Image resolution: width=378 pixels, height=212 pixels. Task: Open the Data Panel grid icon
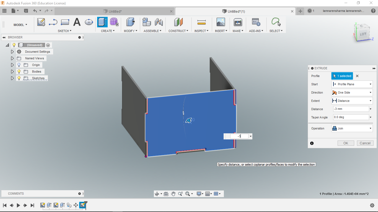pos(4,11)
